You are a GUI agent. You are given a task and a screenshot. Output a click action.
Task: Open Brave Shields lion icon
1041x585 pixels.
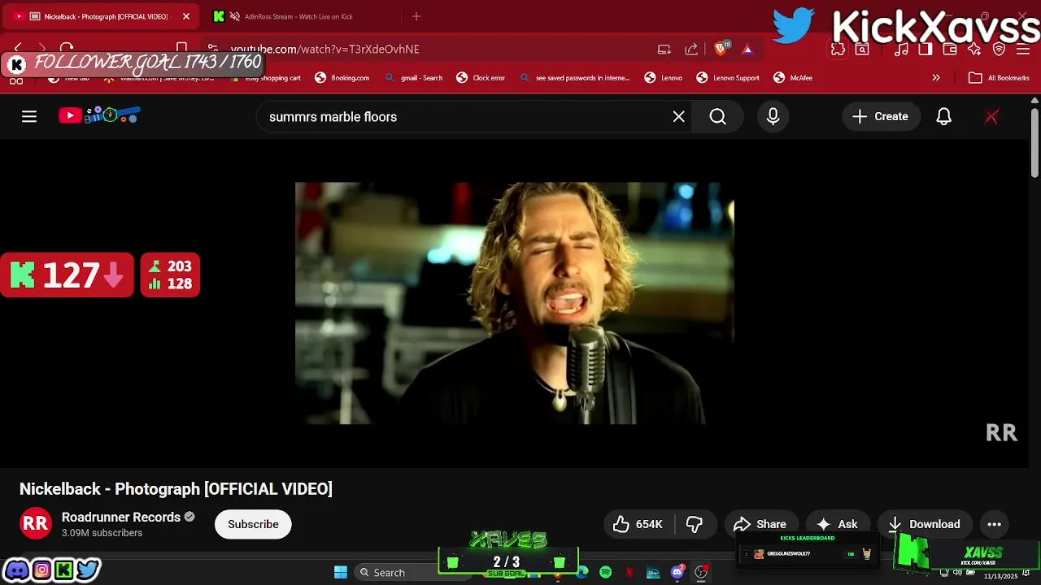pos(721,49)
